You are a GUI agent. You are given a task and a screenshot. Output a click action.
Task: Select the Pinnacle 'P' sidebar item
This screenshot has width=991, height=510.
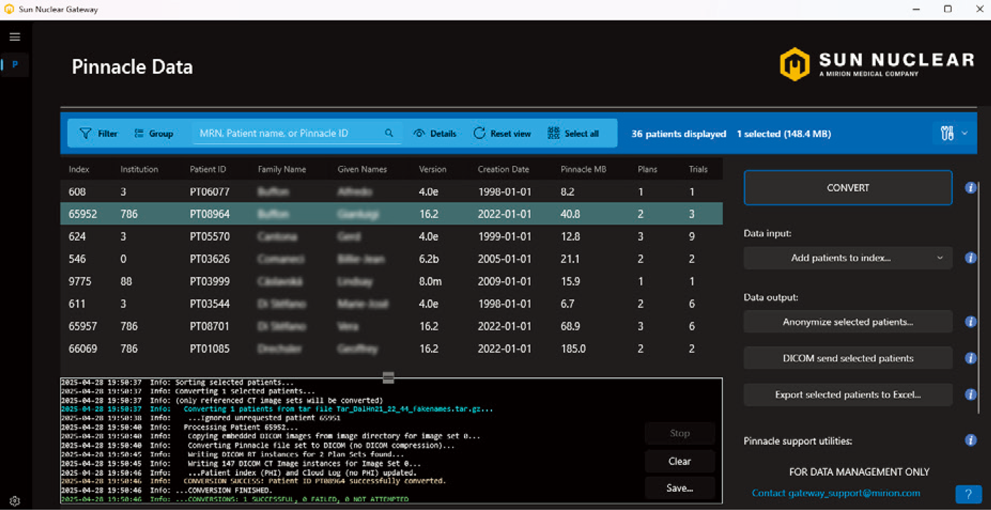[15, 64]
